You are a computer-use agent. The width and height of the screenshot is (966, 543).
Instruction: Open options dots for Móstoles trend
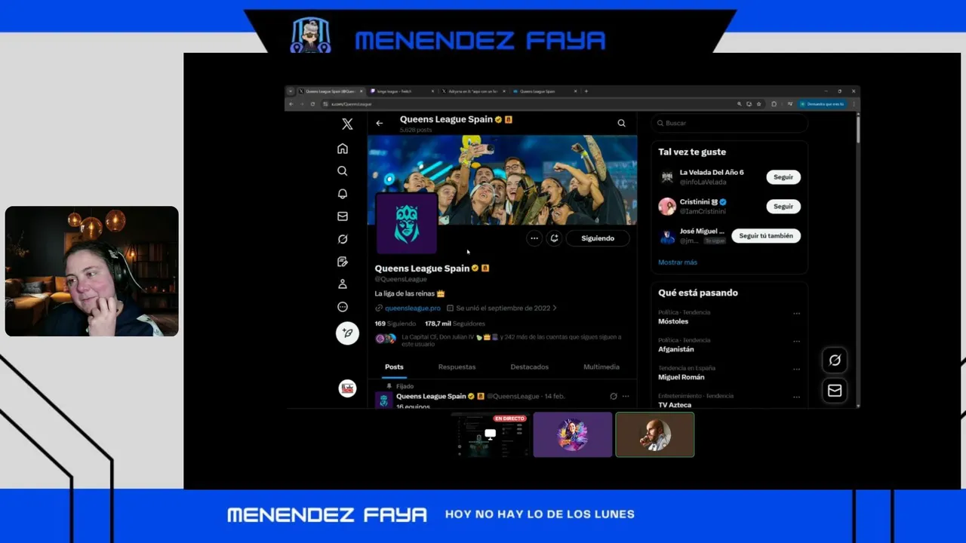796,314
